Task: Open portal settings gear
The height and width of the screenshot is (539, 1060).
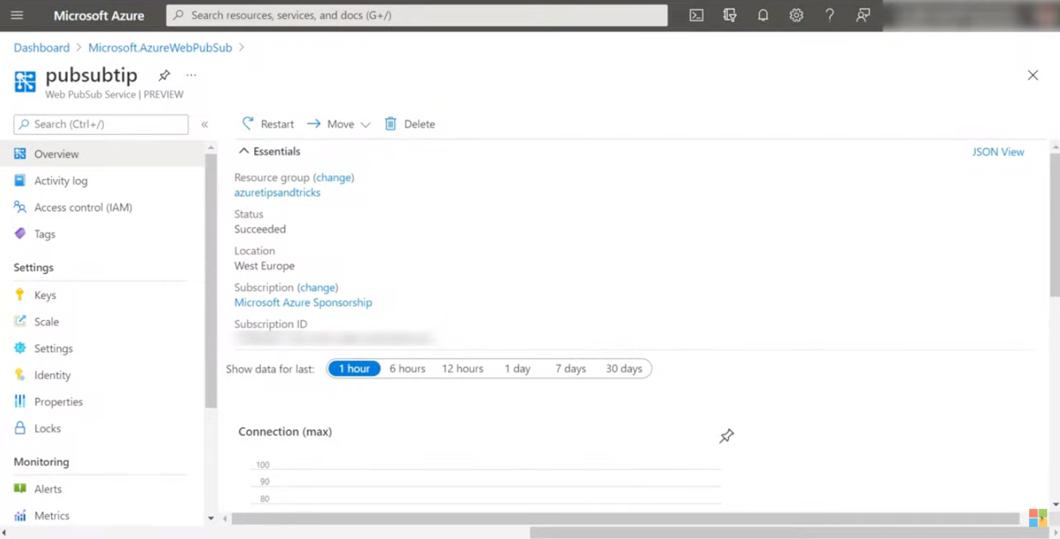Action: point(796,15)
